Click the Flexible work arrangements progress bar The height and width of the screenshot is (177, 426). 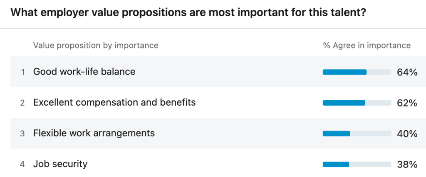(357, 133)
